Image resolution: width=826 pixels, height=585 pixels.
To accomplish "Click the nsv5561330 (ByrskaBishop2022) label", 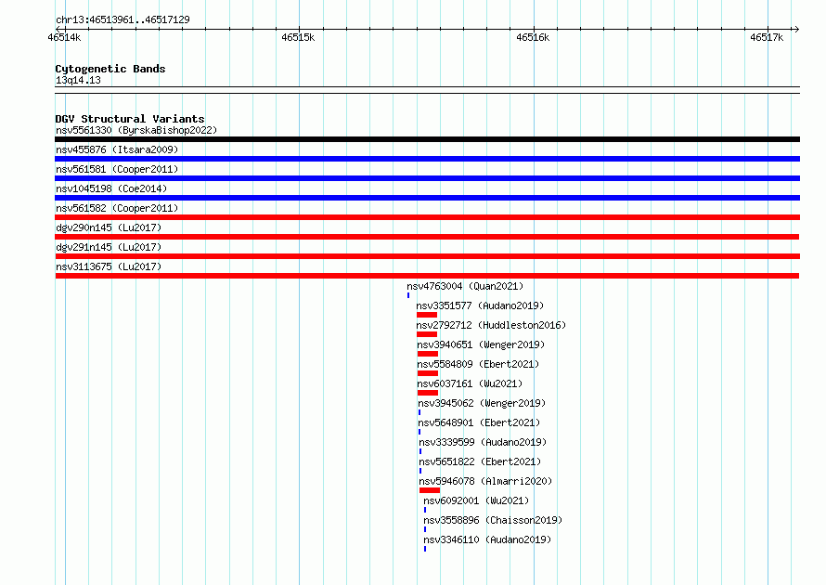I will coord(136,130).
